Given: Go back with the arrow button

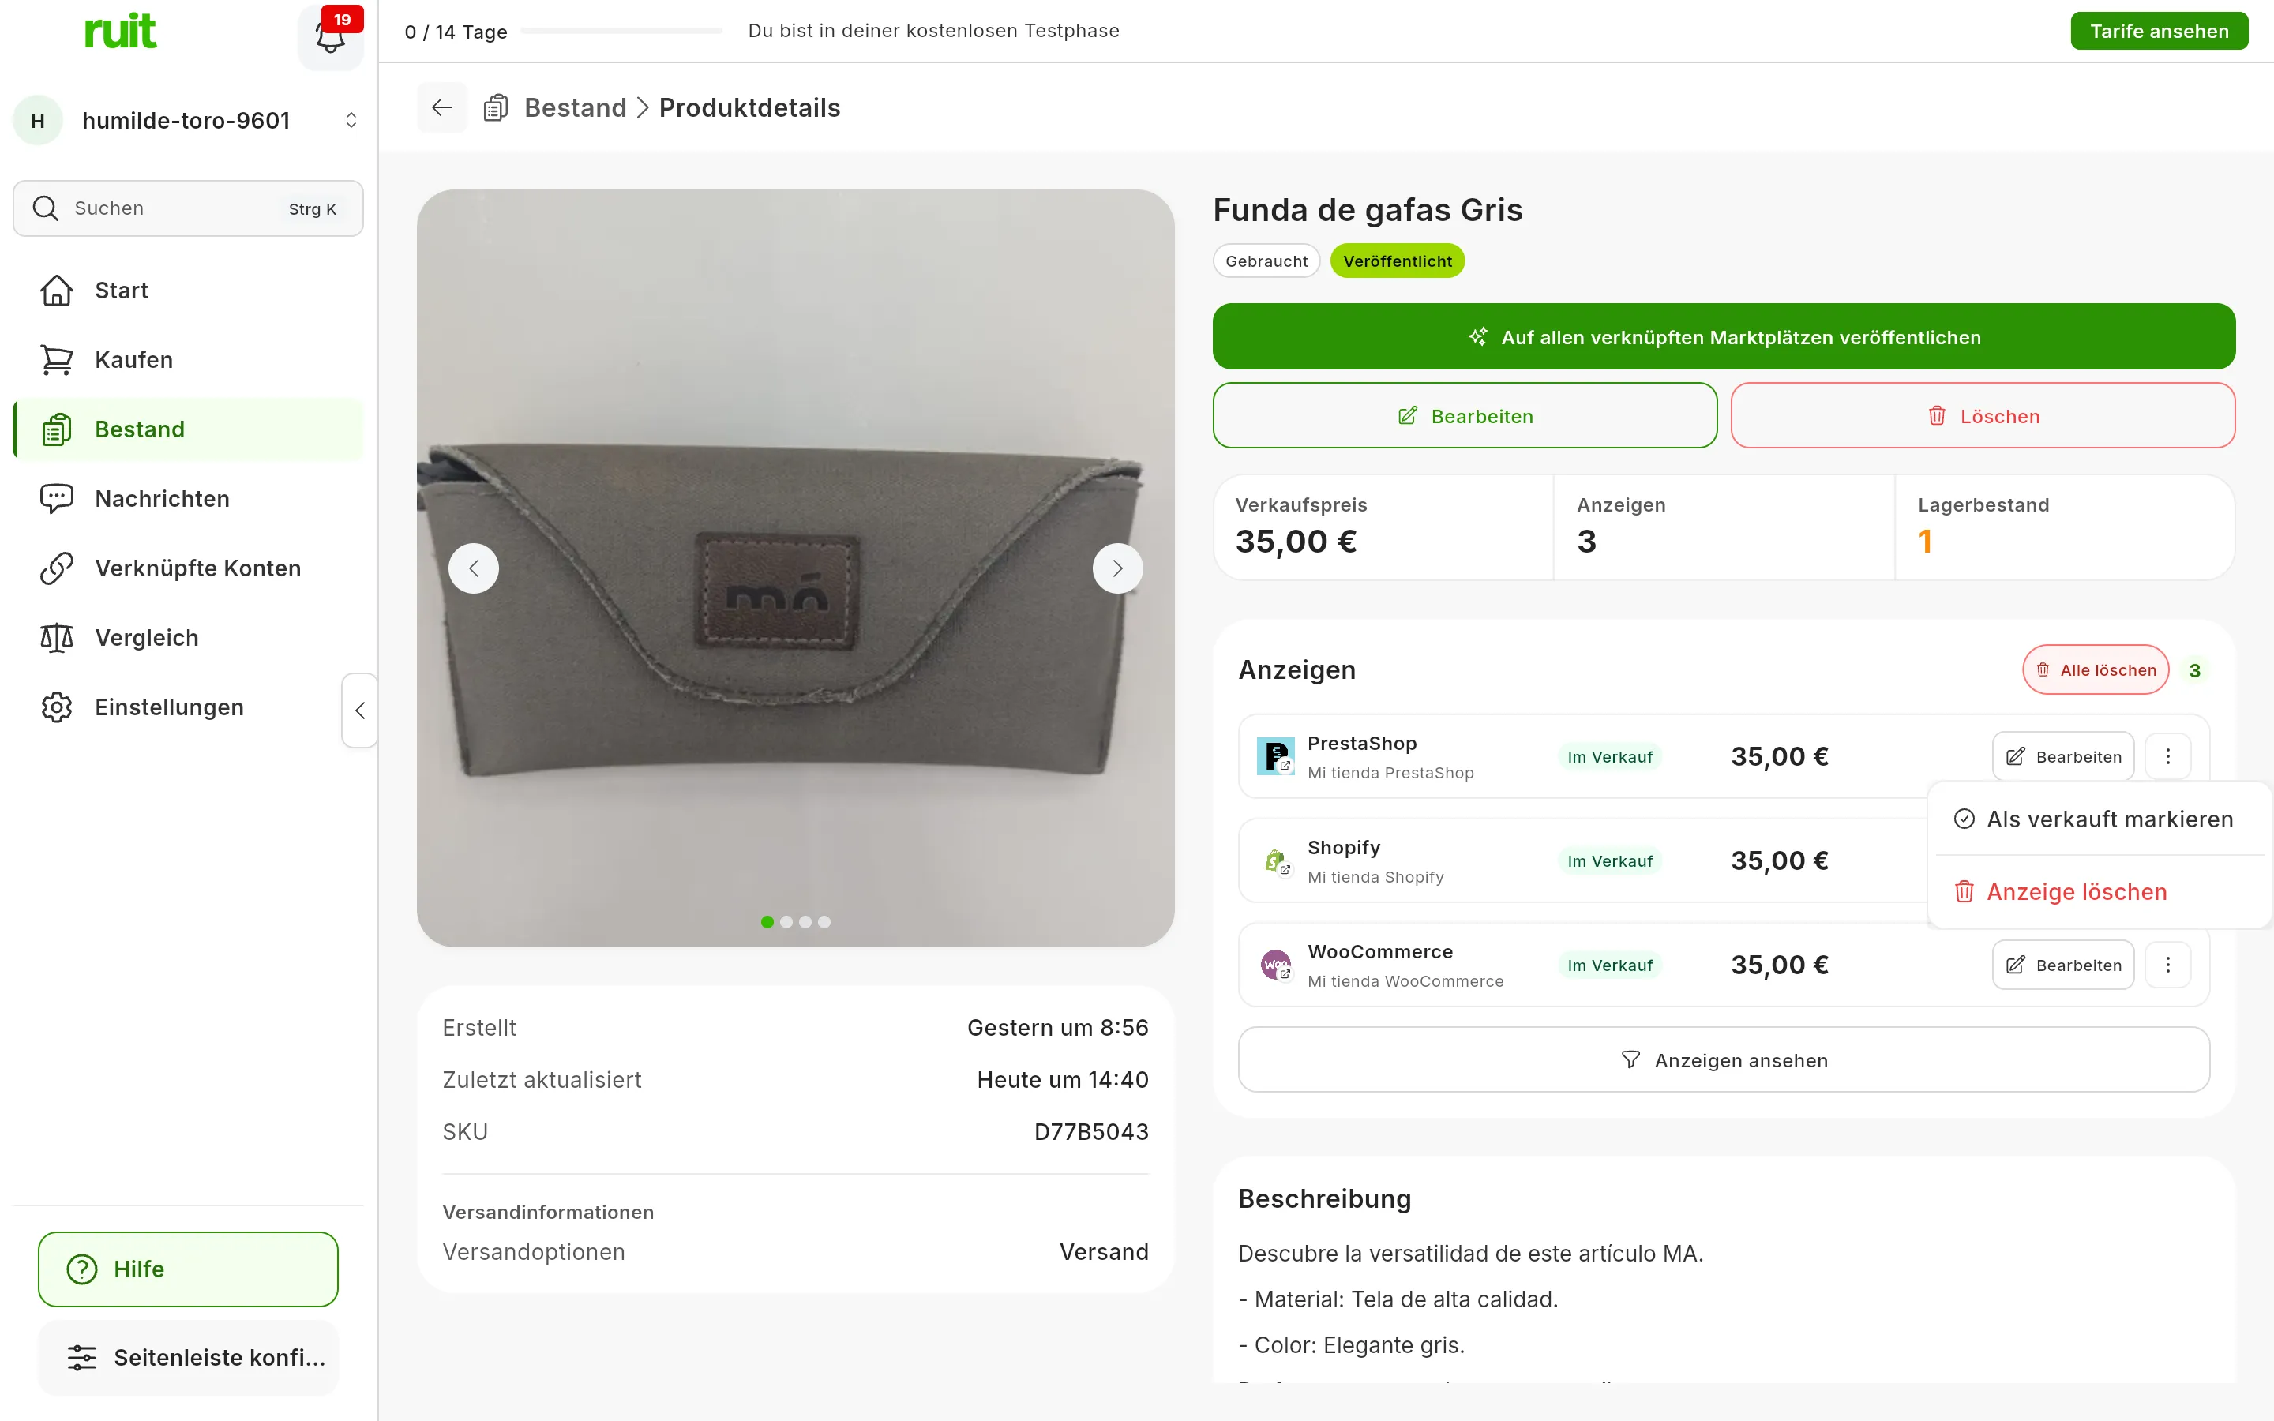Looking at the screenshot, I should tap(441, 107).
